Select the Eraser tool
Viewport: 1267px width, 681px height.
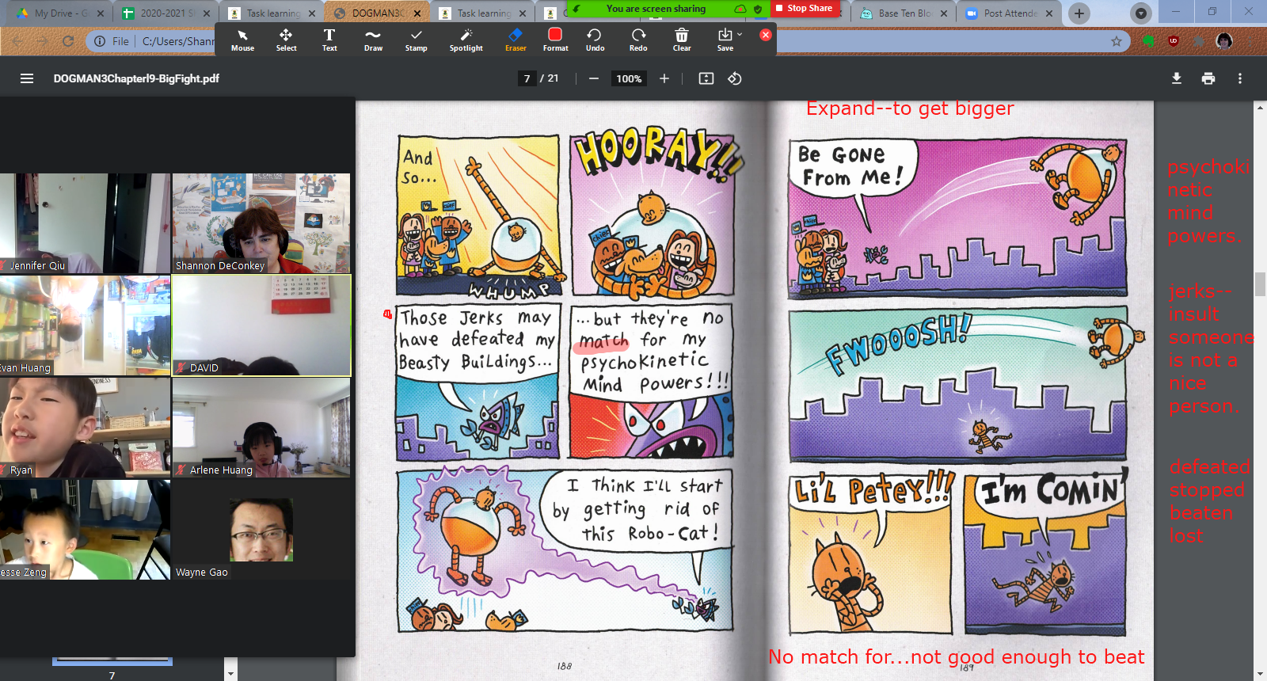516,40
